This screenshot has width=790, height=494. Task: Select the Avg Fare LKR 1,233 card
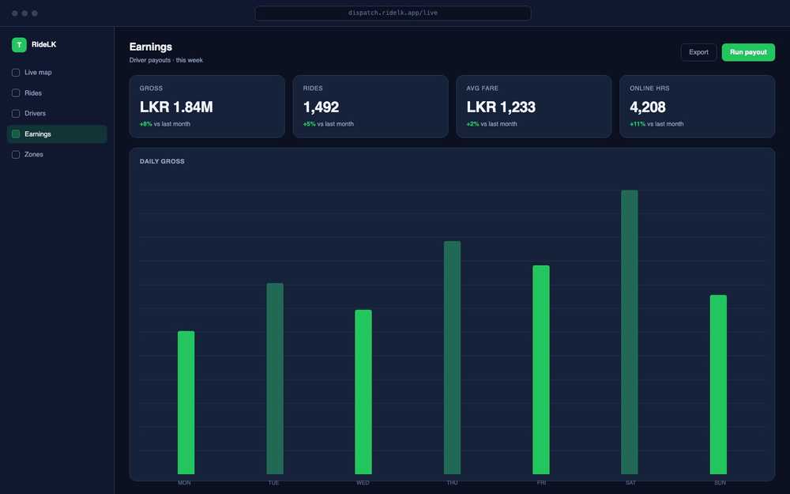(533, 107)
